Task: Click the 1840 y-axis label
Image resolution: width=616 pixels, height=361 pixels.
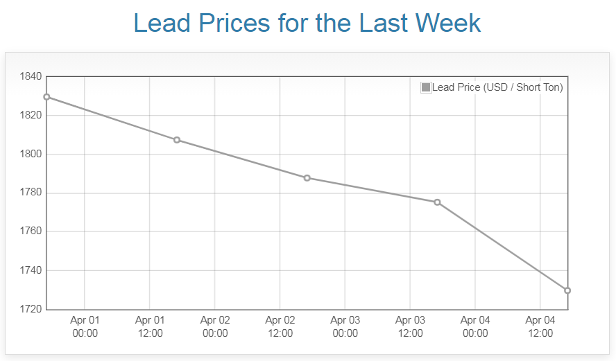Action: pos(31,76)
